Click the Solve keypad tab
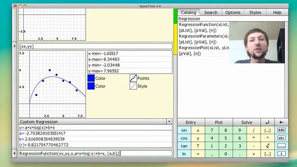This screenshot has height=167, width=297. pyautogui.click(x=246, y=122)
